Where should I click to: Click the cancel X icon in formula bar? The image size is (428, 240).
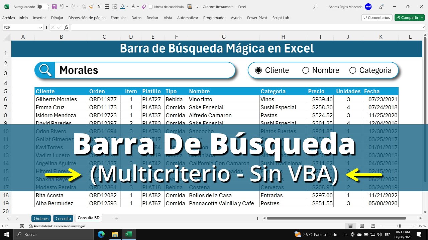53,27
